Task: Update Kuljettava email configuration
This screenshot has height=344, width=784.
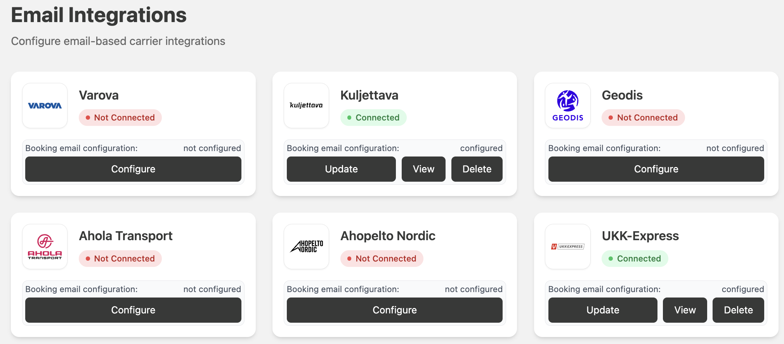Action: (341, 169)
